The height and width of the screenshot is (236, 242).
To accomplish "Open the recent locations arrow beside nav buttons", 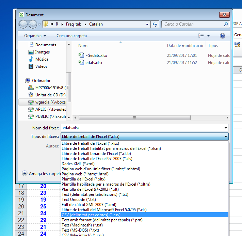I will click(39, 25).
